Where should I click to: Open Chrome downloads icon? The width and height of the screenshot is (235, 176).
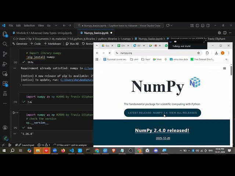(x=216, y=53)
